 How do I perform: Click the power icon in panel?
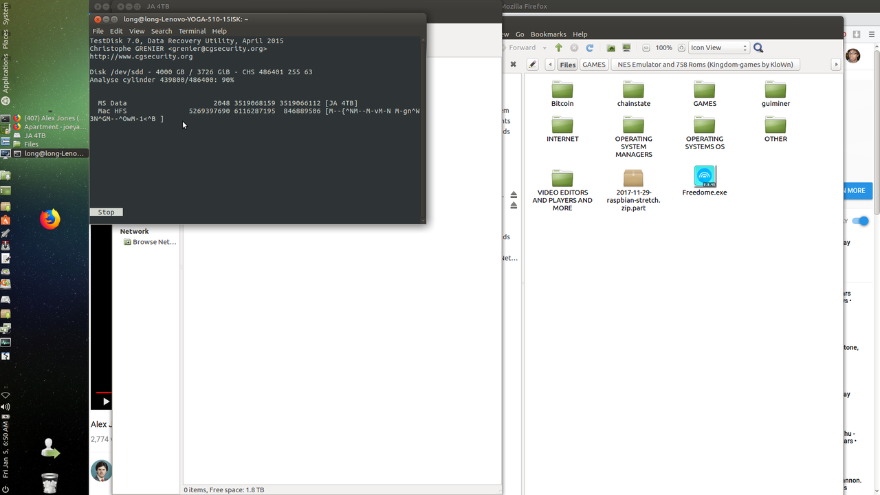[x=5, y=489]
